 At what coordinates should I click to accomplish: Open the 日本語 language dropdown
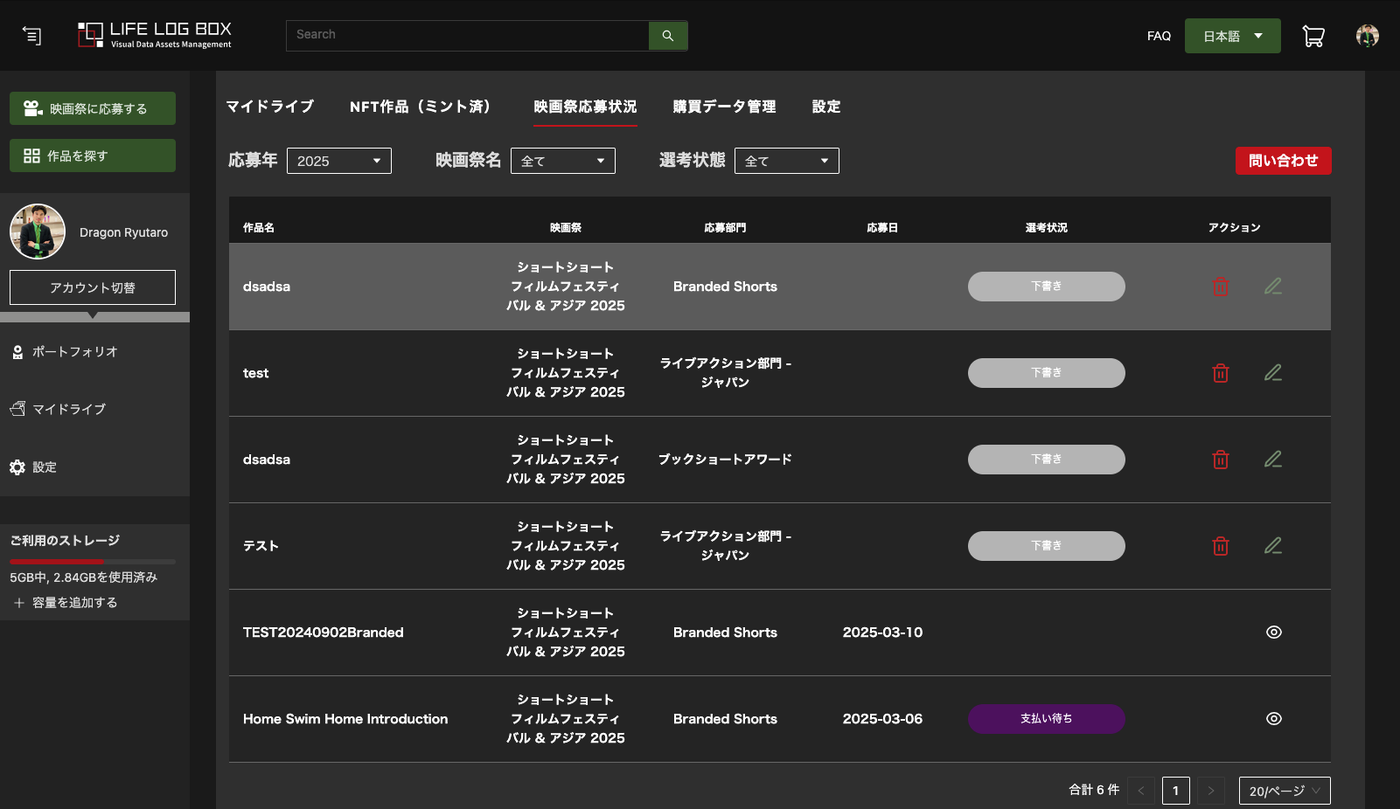pyautogui.click(x=1233, y=36)
